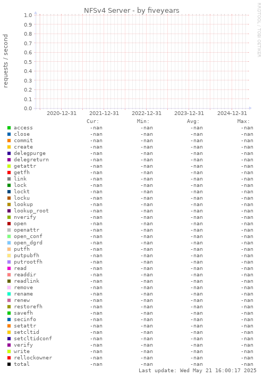Click the putrootfh legend label
Image resolution: width=264 pixels, height=377 pixels.
coord(28,262)
